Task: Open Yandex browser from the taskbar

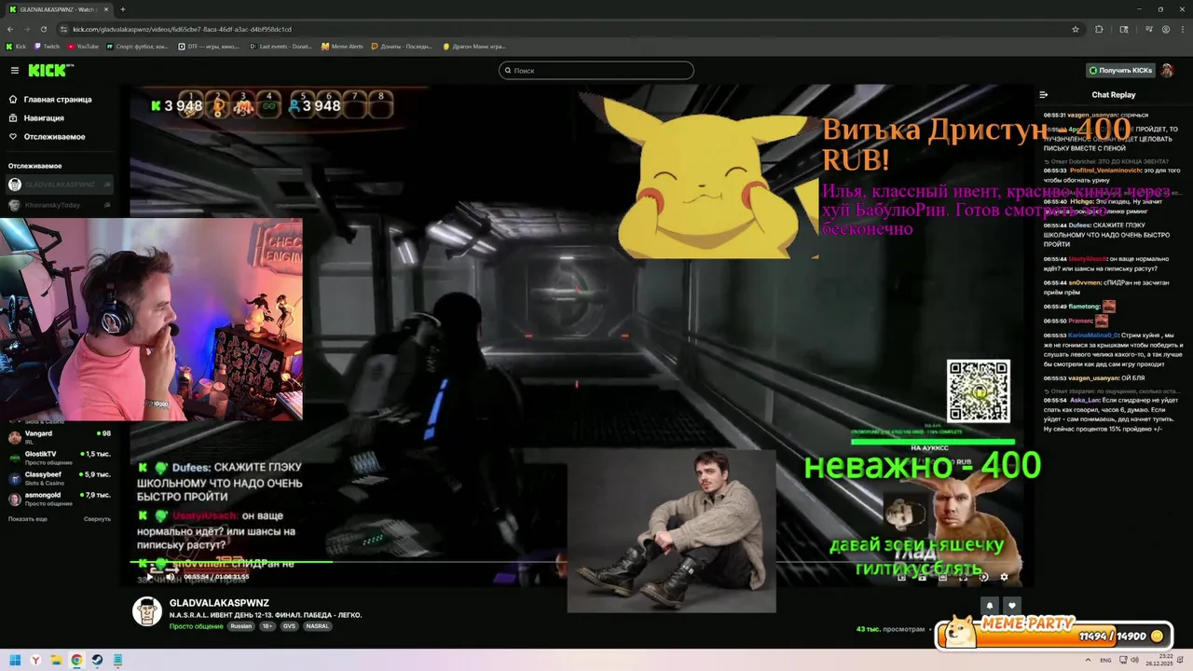Action: coord(35,661)
